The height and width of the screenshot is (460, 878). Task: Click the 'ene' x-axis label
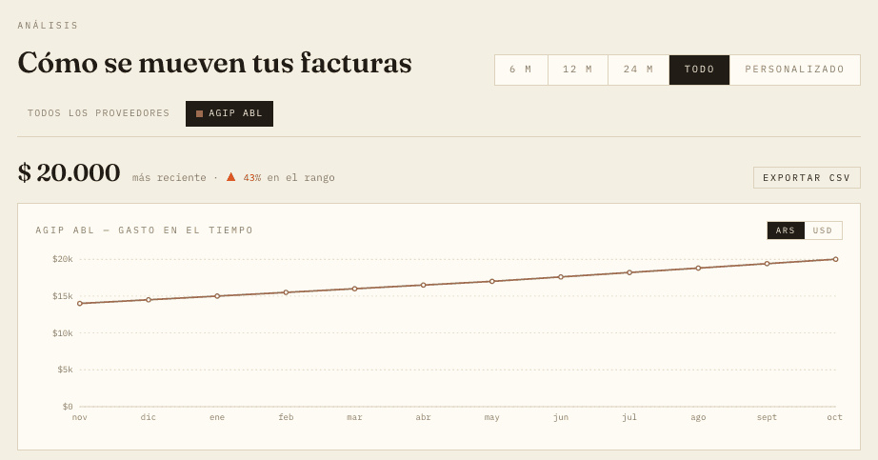pos(217,417)
